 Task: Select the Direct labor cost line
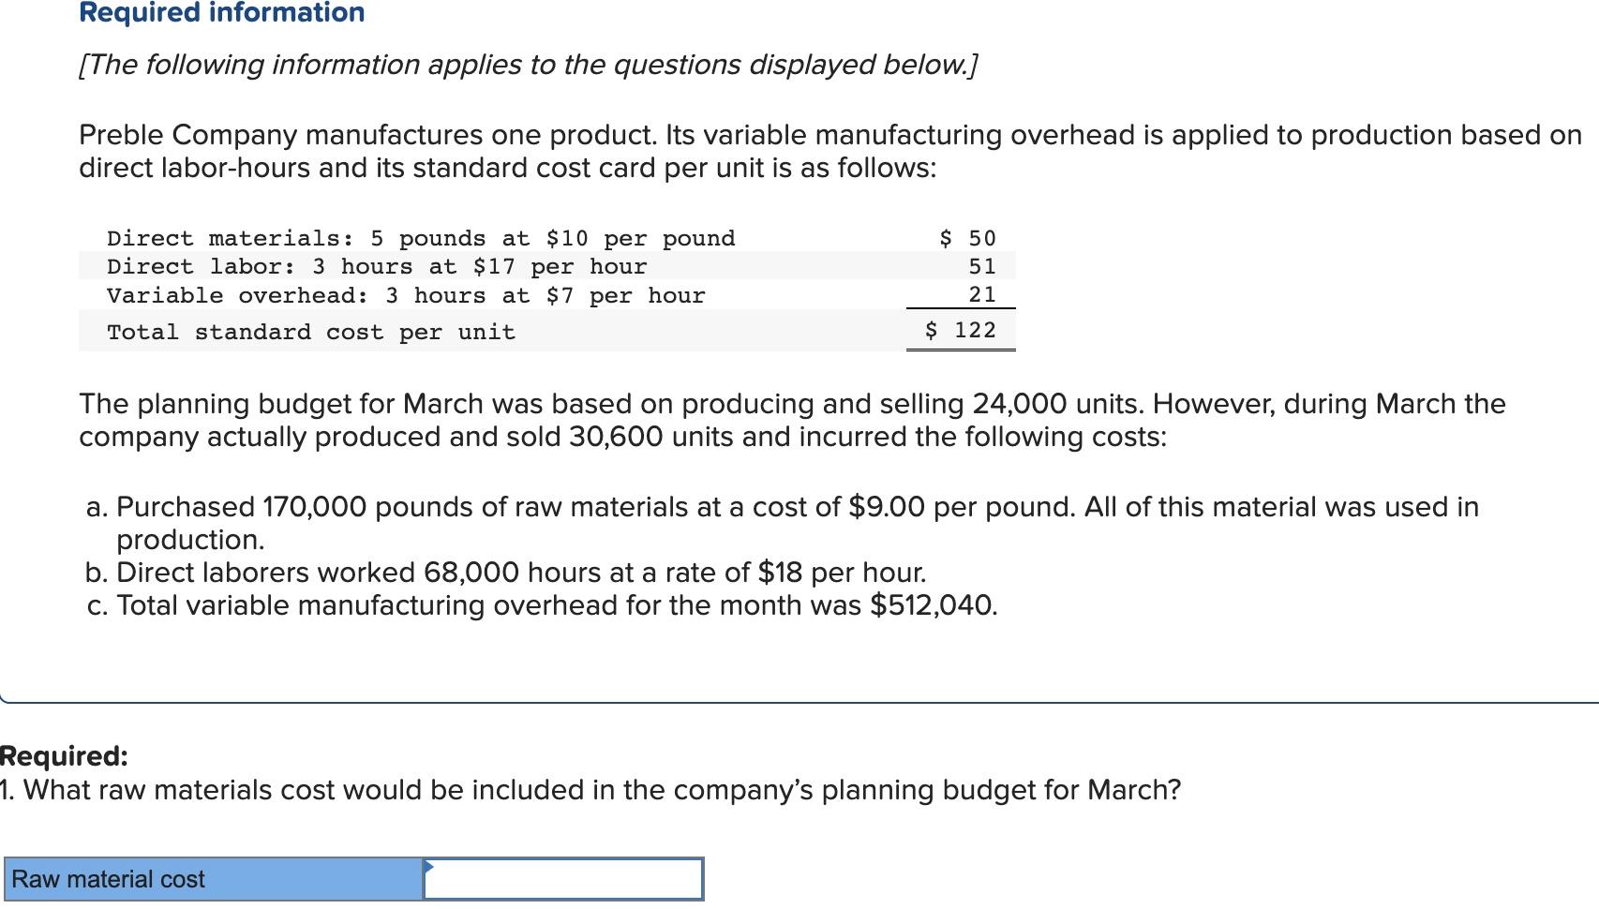coord(377,266)
